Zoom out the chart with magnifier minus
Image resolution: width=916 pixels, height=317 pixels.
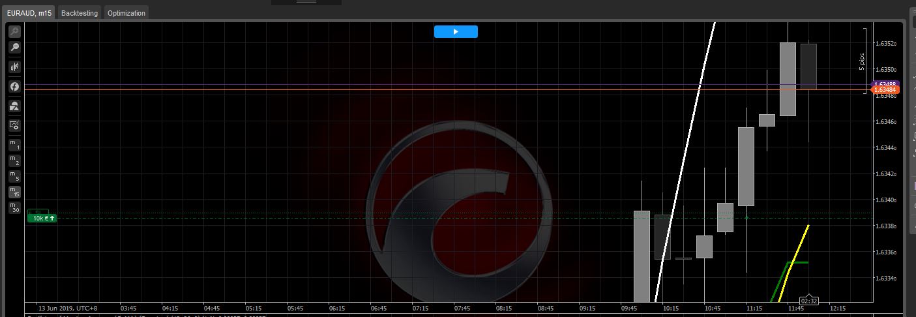pos(14,47)
